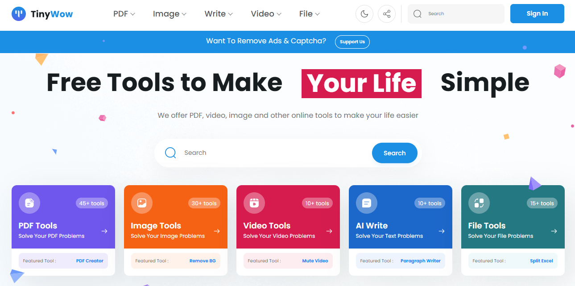Click the Video Tools card title

(x=267, y=226)
